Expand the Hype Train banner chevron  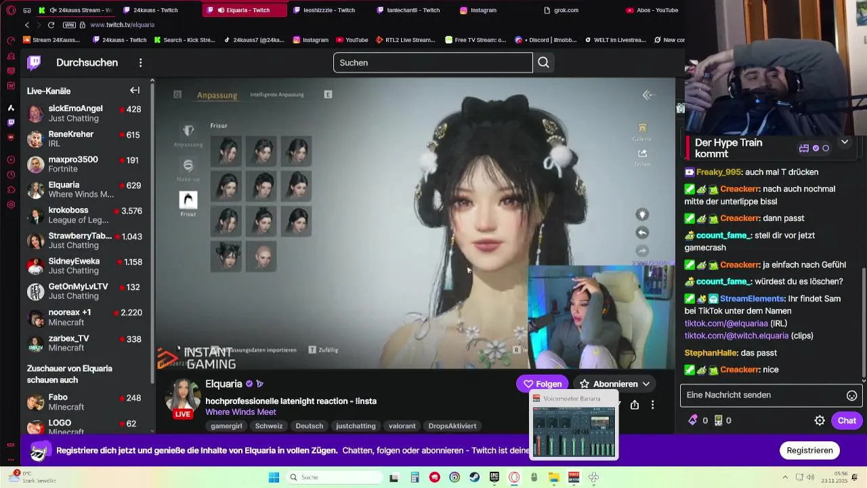point(845,142)
